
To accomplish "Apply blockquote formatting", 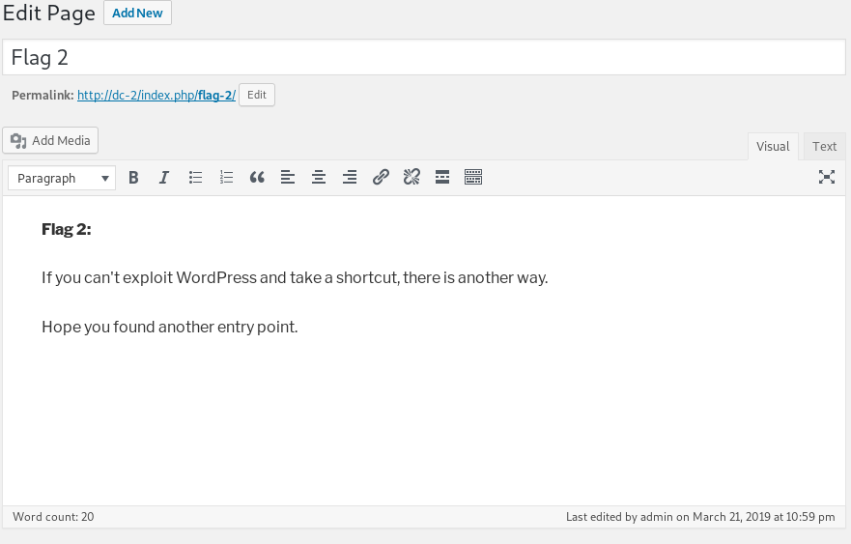I will (x=257, y=178).
